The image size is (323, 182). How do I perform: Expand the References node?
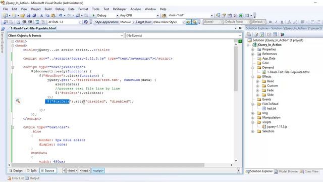point(253,54)
